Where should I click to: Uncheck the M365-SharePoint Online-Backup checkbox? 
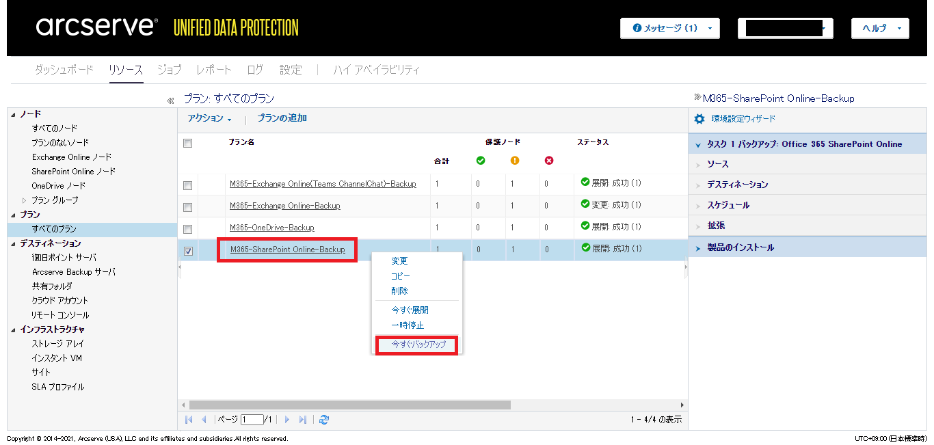[x=188, y=251]
